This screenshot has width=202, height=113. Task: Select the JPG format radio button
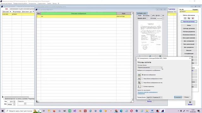151,15
